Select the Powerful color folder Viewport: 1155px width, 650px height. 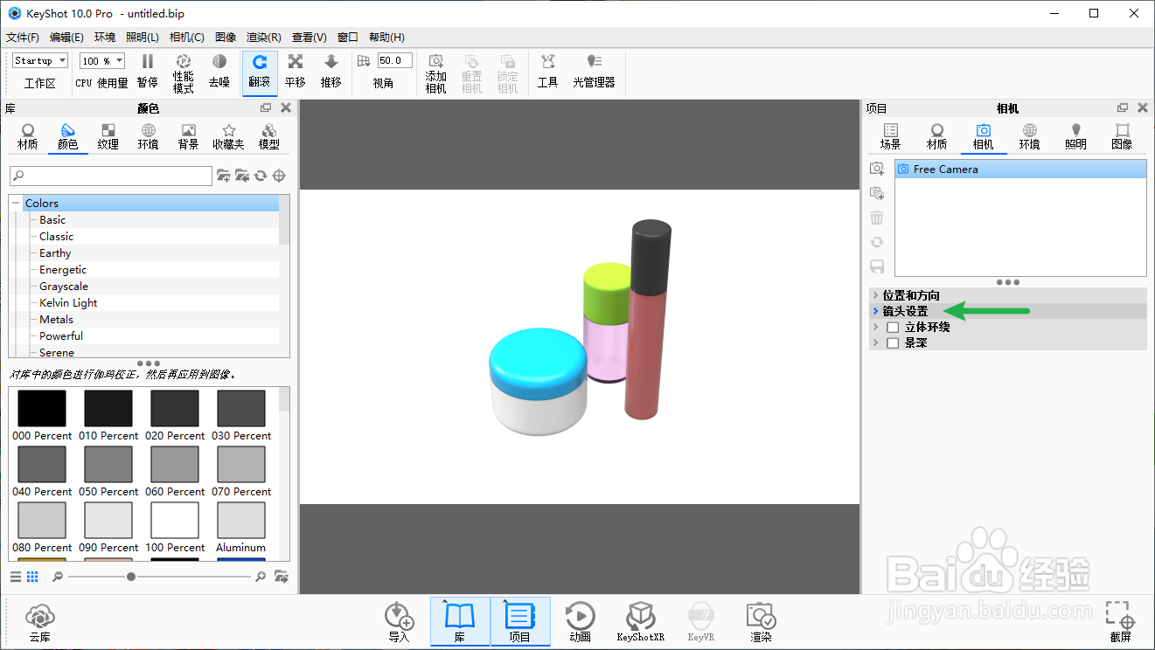(61, 336)
